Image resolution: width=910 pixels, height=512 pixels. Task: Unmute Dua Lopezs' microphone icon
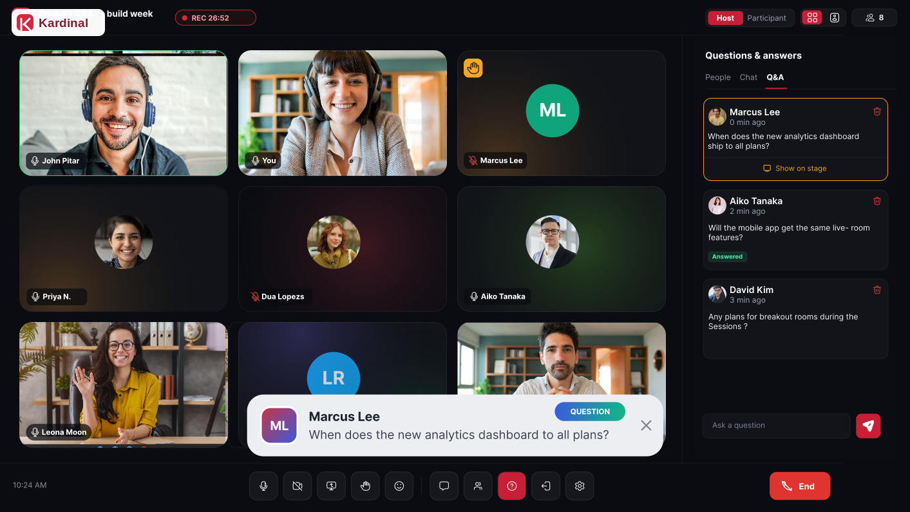click(x=255, y=296)
